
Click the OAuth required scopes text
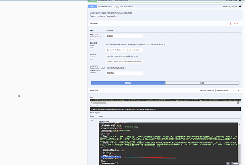pyautogui.click(x=111, y=13)
